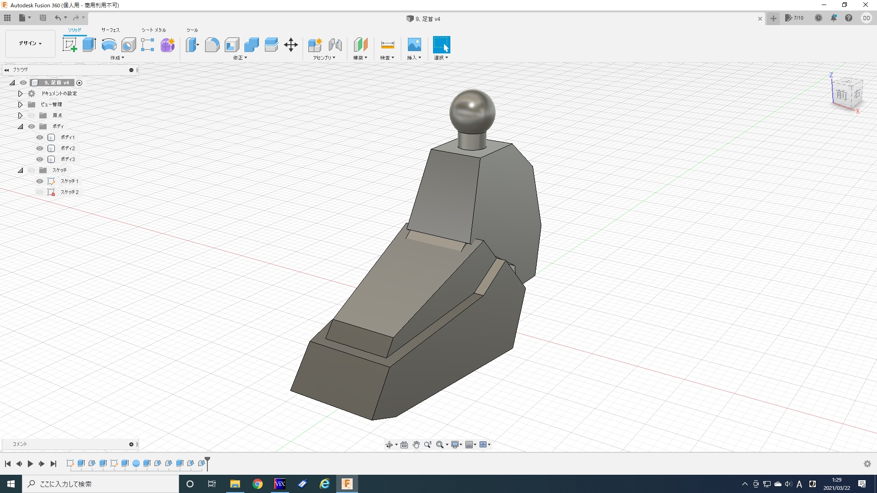
Task: Open the Insert image tool
Action: 414,45
